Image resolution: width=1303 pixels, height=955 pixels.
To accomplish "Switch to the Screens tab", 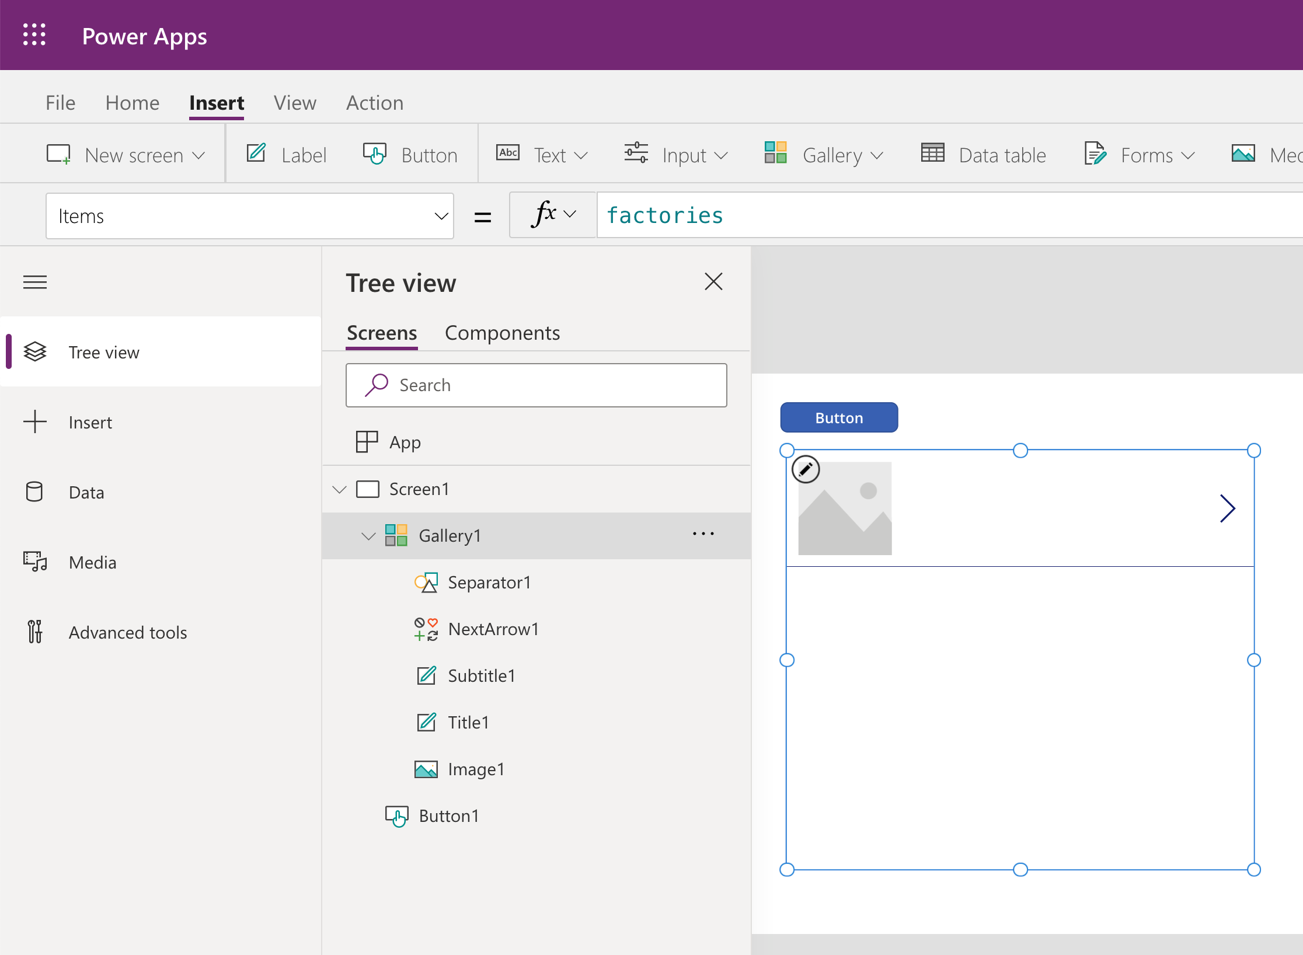I will click(x=382, y=333).
